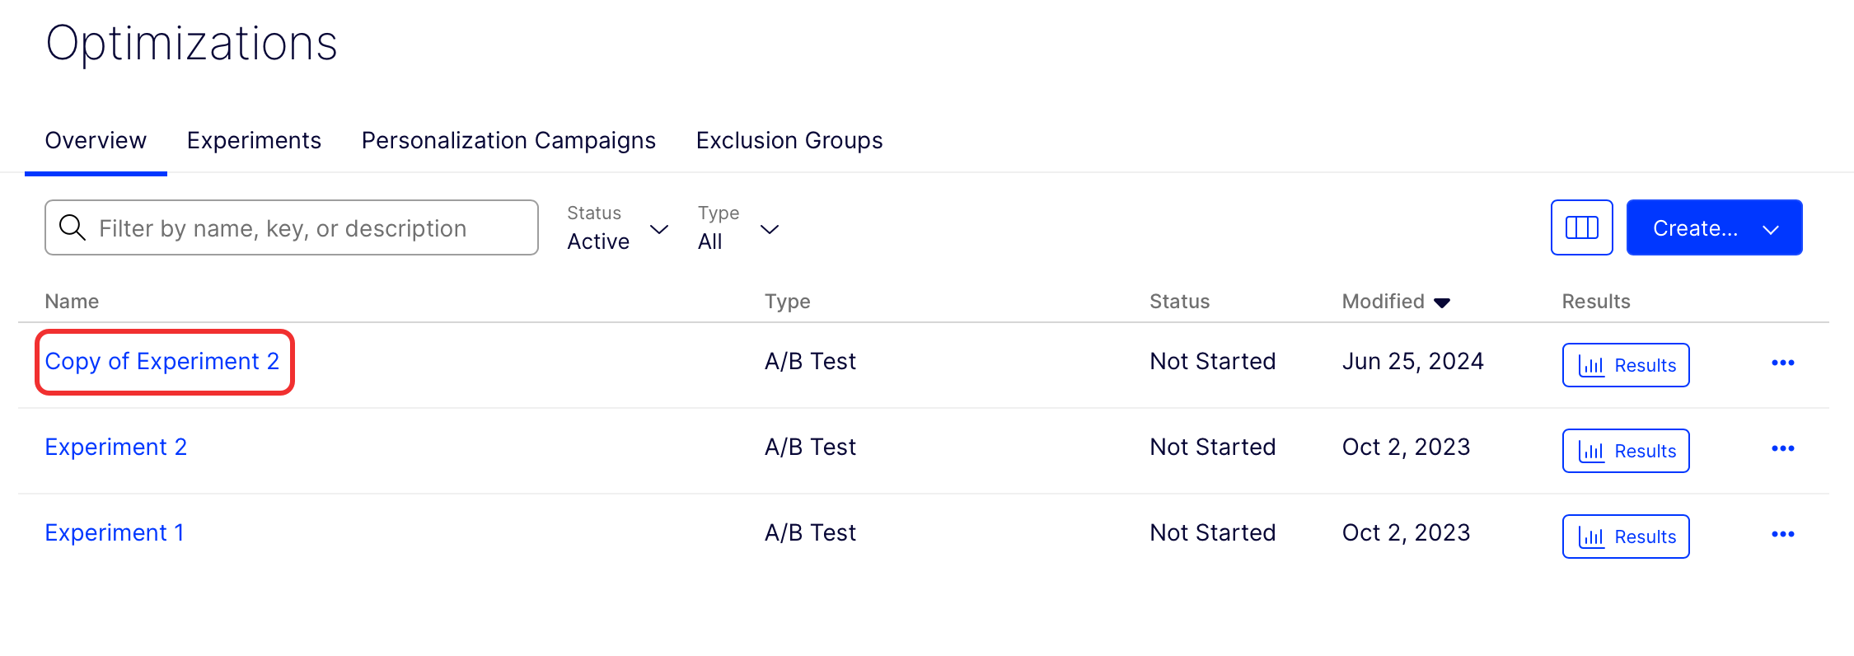Click the search magnifier icon

(73, 227)
